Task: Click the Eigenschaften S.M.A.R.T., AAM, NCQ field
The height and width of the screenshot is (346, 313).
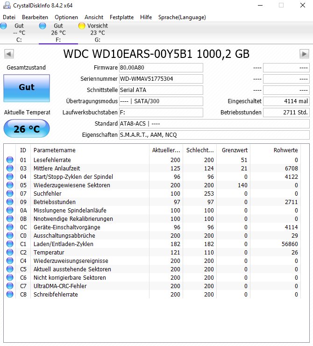Action: tap(214, 135)
